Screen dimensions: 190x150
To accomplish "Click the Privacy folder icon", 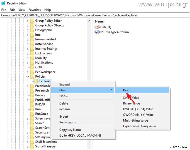I will pos(32,95).
